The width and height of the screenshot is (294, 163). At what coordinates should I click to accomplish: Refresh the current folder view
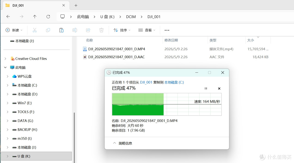coord(48,17)
